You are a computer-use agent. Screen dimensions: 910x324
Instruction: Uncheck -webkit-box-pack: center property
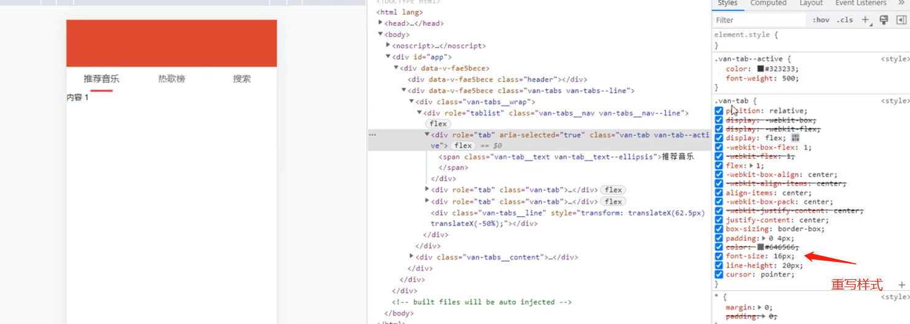719,202
